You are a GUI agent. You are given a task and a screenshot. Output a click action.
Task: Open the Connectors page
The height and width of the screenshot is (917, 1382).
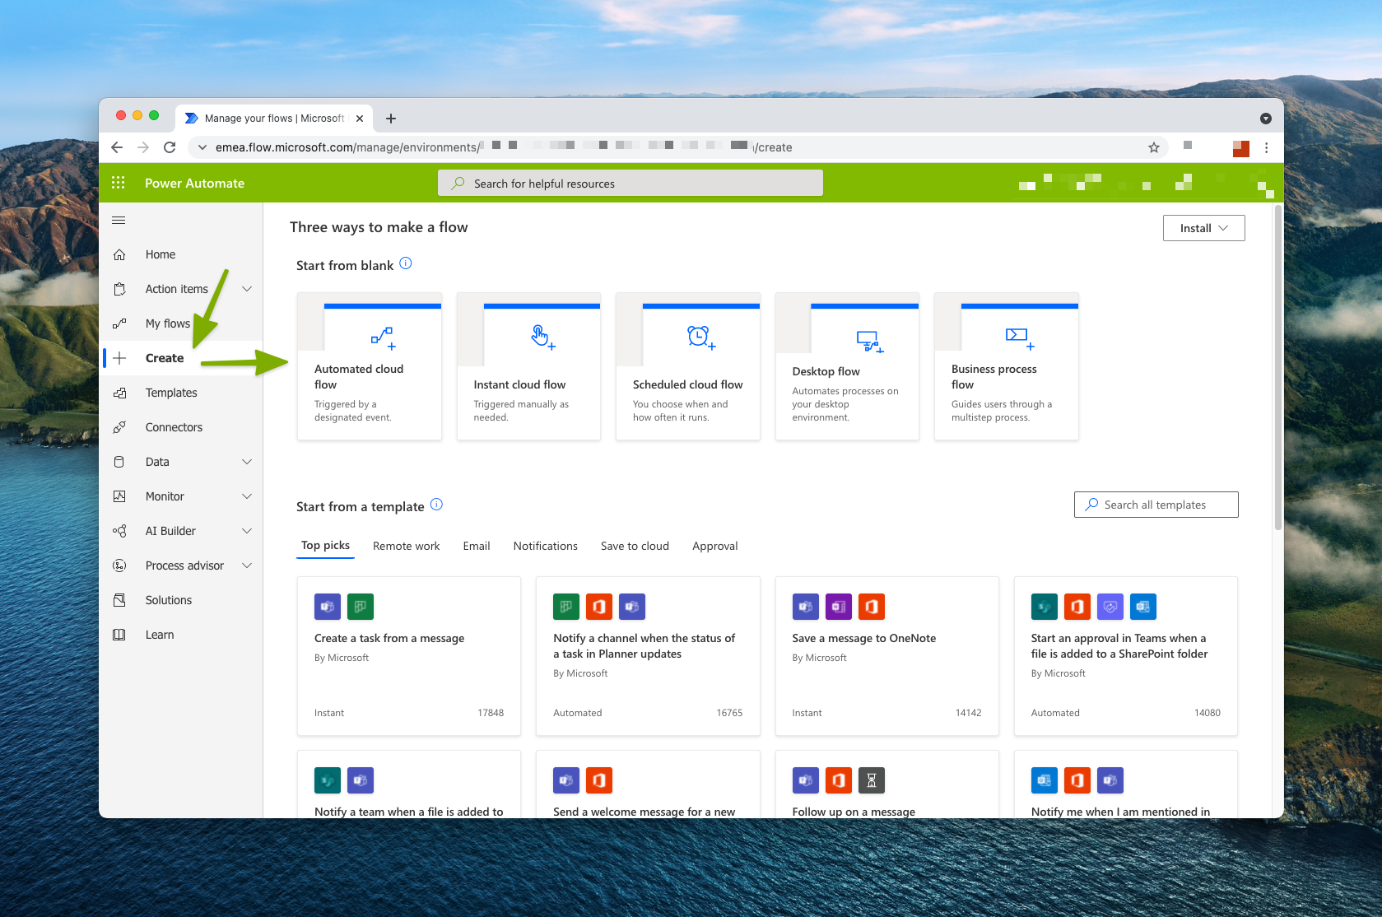[174, 427]
